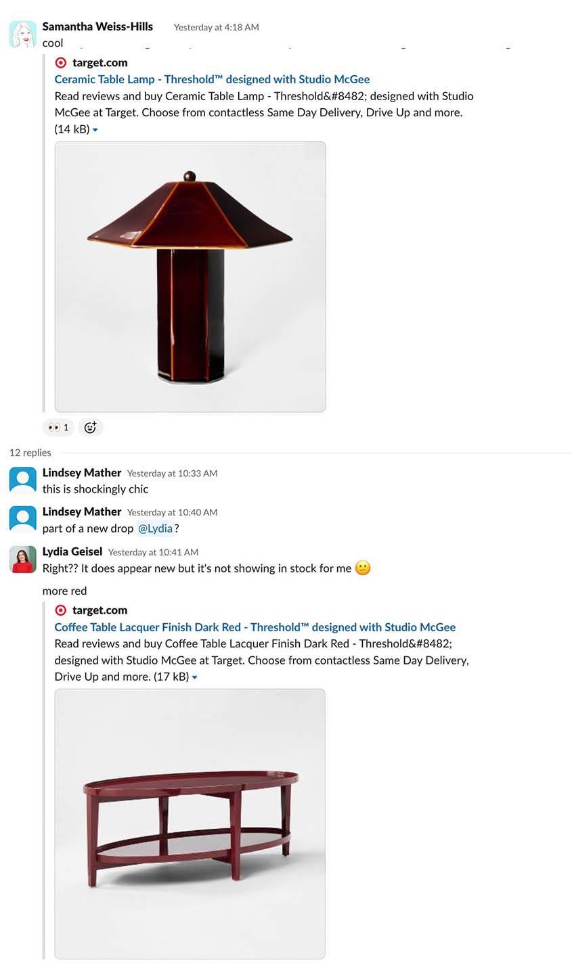Collapse the coffee table image via the 17 kB arrow
Image resolution: width=572 pixels, height=977 pixels.
coord(195,677)
